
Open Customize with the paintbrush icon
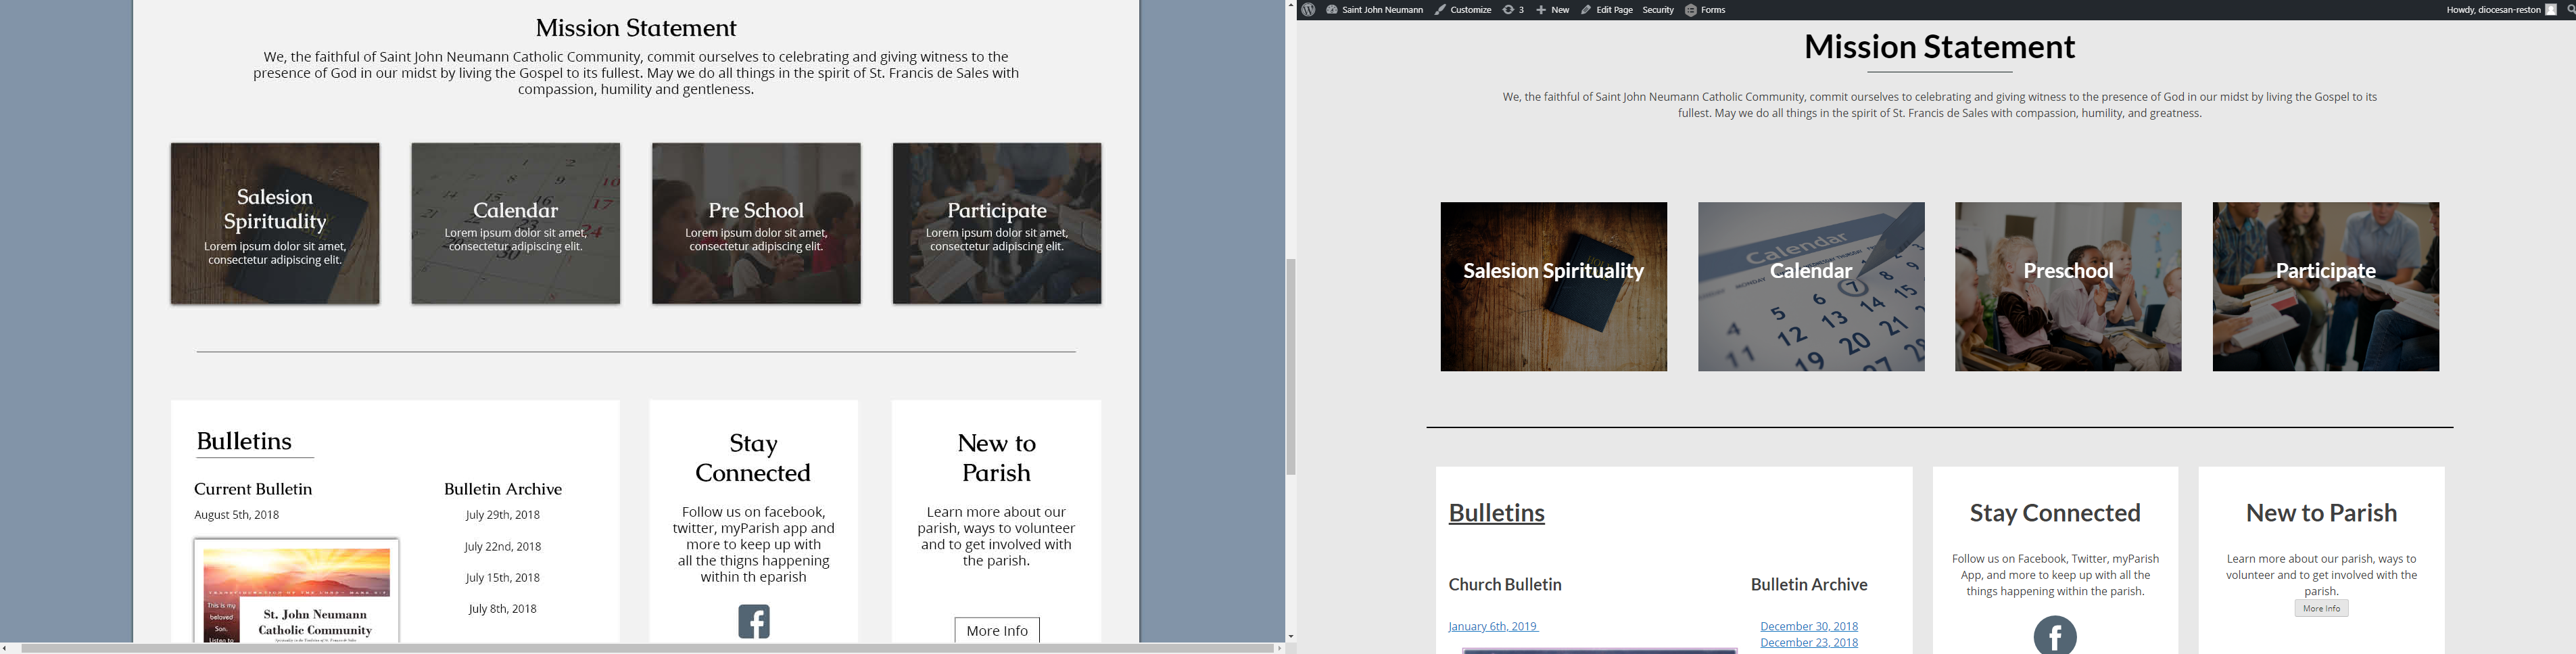click(x=1463, y=10)
